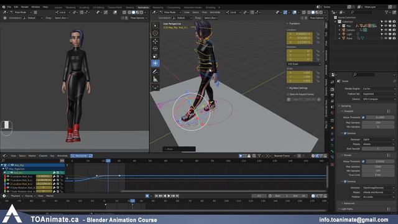Open Pose Mode dropdown in left viewport

point(21,12)
